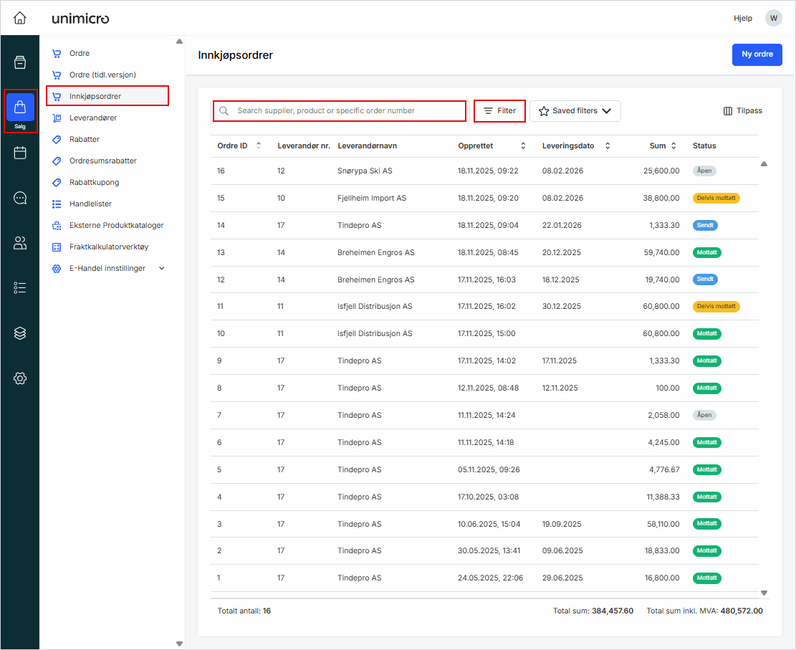Image resolution: width=796 pixels, height=650 pixels.
Task: Click the Ny ordre button
Action: (757, 54)
